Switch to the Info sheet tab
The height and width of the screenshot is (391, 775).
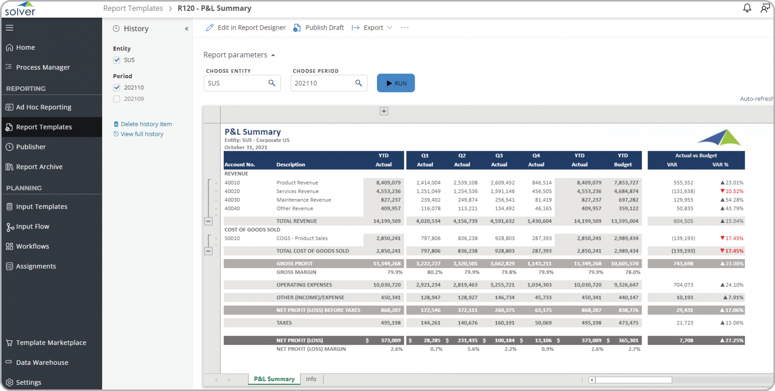click(311, 379)
